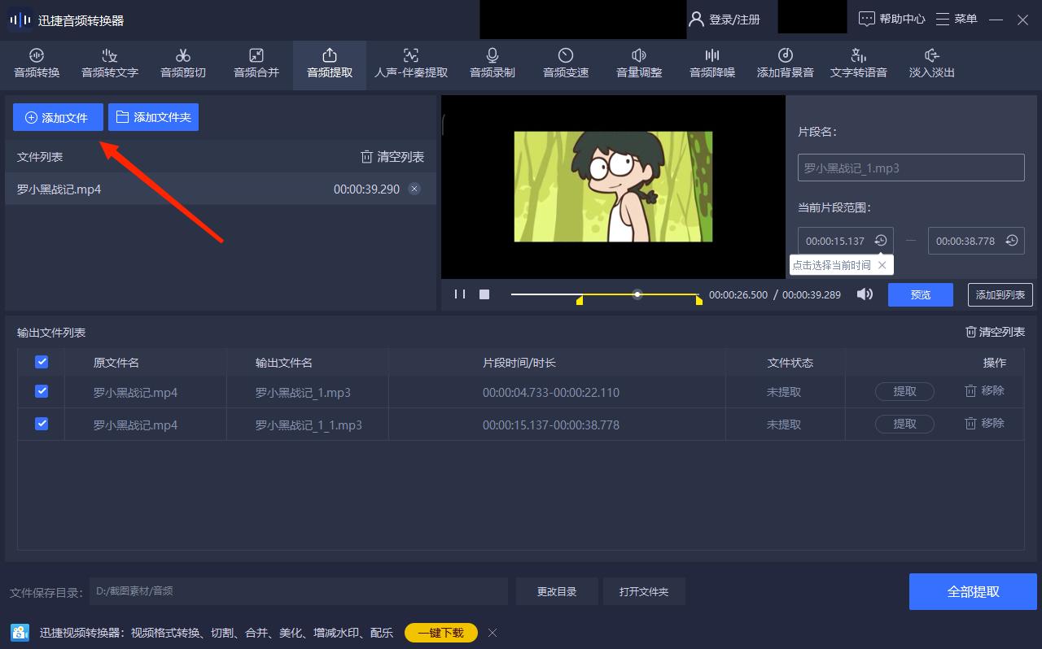Open the 添加背景音 tool

tap(786, 63)
